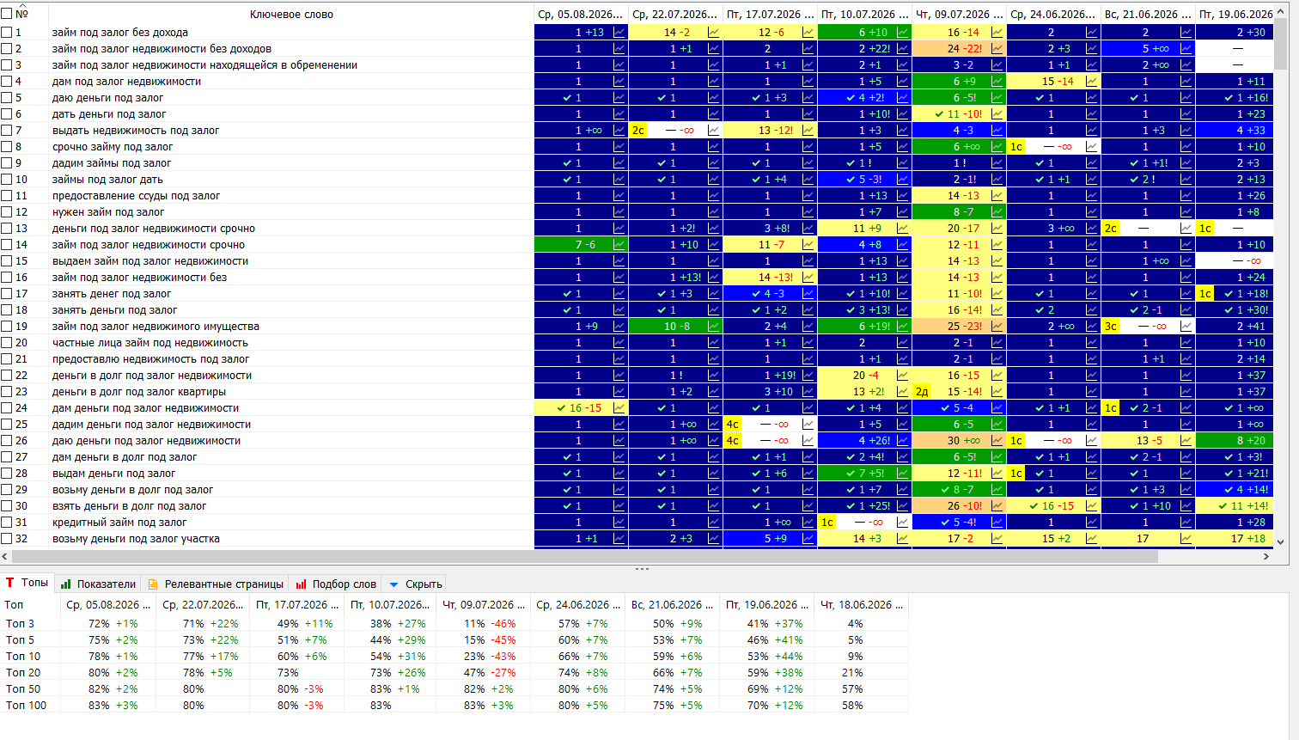This screenshot has height=740, width=1299.
Task: Show the position graph for row 19 under 10.07.2026
Action: click(903, 326)
